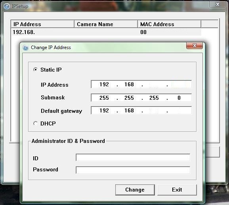The width and height of the screenshot is (229, 205).
Task: Click last octet 0 of Submask field
Action: 179,98
